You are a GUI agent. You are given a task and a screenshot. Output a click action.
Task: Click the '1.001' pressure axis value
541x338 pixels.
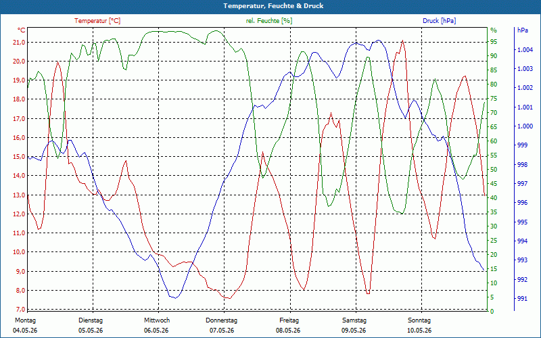[525, 107]
